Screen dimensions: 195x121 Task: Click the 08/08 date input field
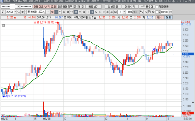click(164, 12)
